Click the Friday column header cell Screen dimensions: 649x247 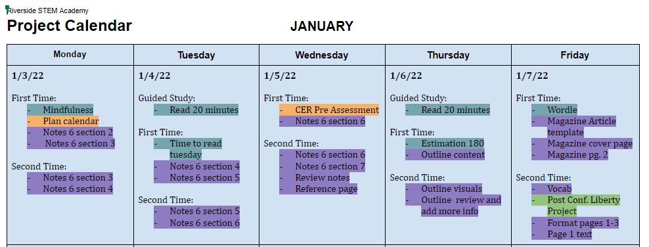(x=575, y=55)
